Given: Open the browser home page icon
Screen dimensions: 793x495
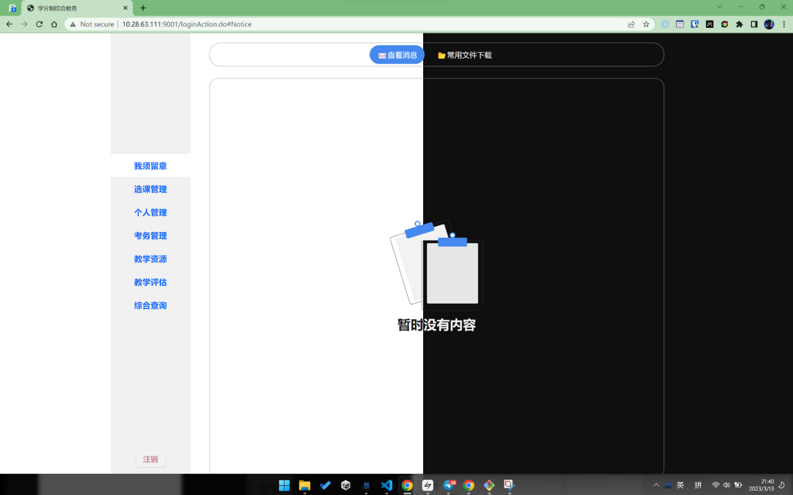Looking at the screenshot, I should click(54, 24).
